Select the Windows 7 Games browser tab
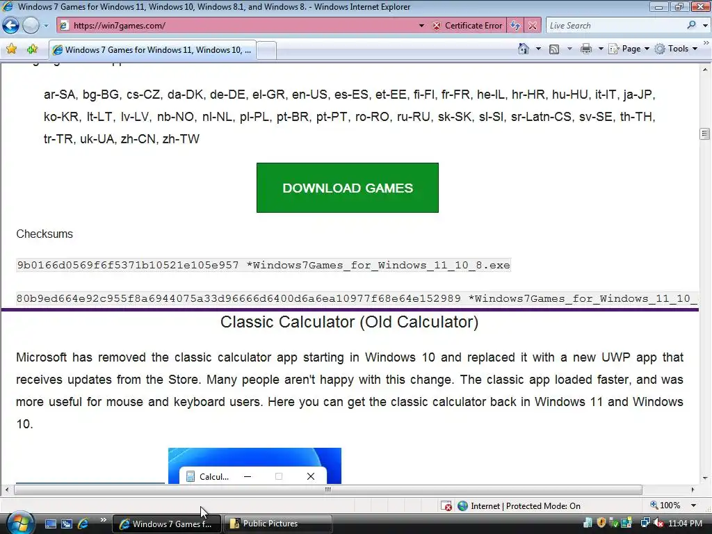 point(152,50)
